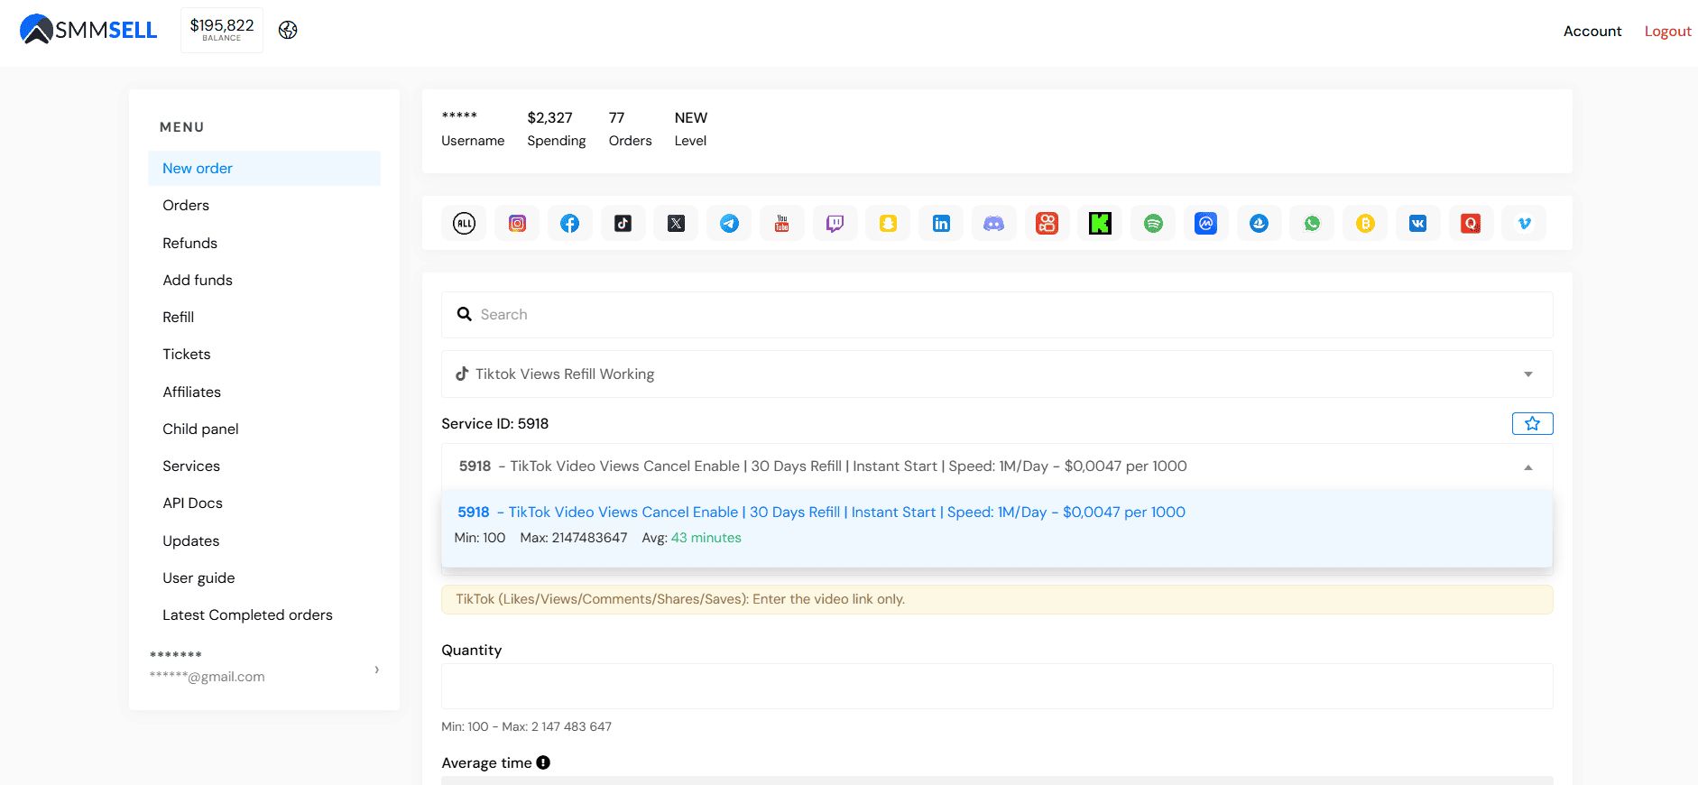
Task: Filter services by Kwai icon
Action: 1047,223
